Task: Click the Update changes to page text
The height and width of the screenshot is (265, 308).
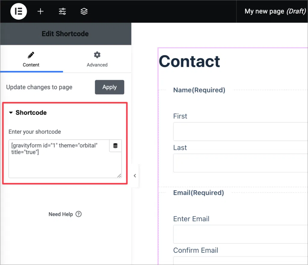Action: click(x=39, y=87)
